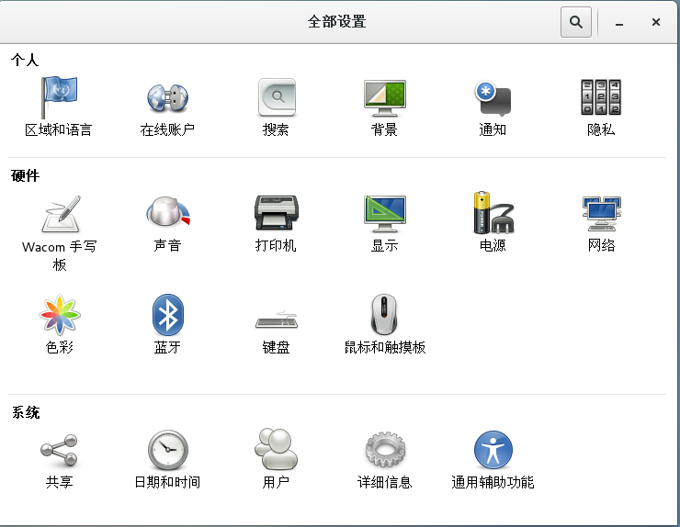
Task: Click the 网络 text label
Action: pos(601,245)
